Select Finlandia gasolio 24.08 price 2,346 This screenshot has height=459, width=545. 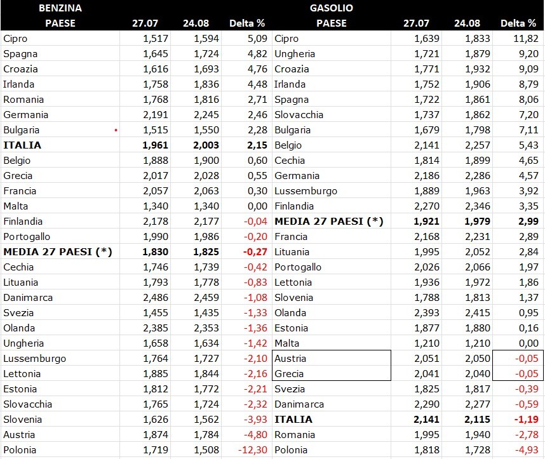click(x=467, y=206)
